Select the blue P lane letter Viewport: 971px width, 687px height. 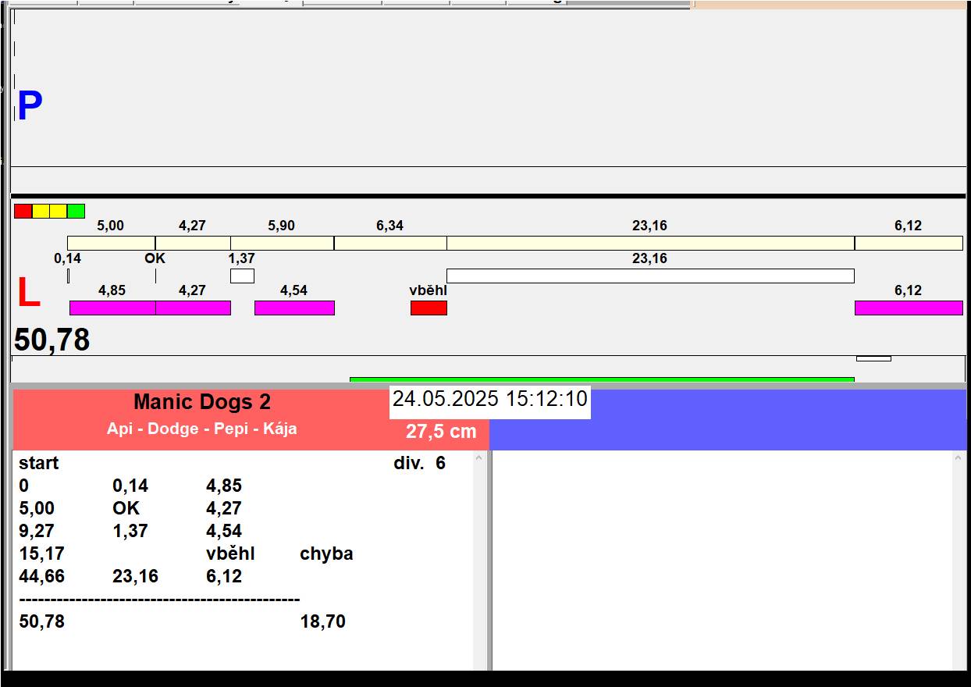[x=30, y=106]
